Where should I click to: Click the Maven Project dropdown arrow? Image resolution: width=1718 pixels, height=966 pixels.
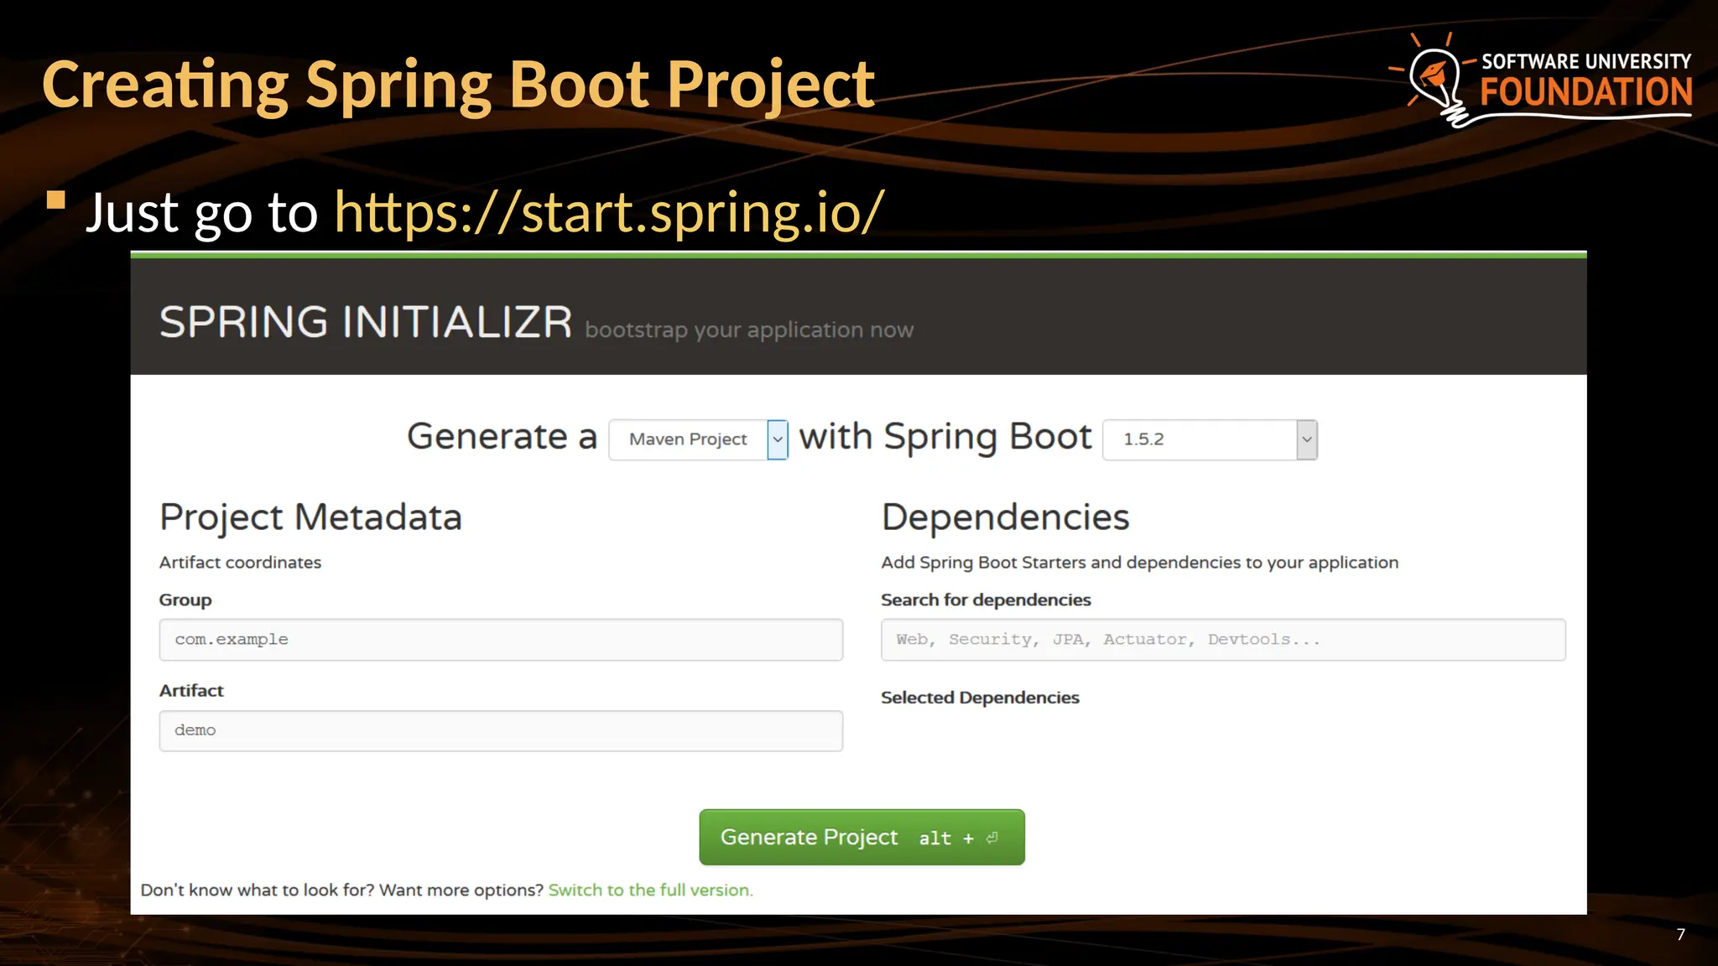(x=778, y=439)
